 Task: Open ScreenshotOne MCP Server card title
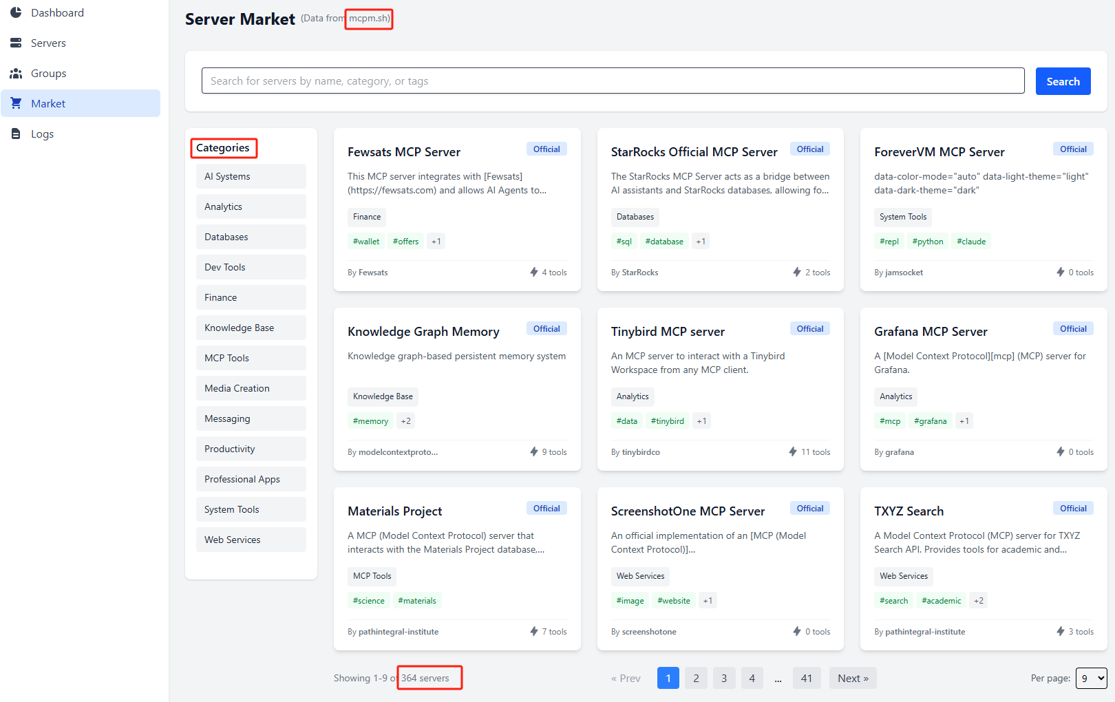click(688, 511)
